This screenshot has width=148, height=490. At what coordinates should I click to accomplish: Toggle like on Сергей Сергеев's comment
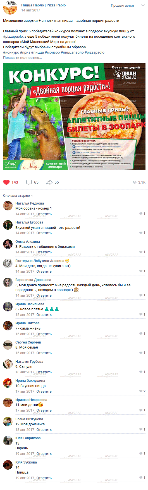click(141, 353)
